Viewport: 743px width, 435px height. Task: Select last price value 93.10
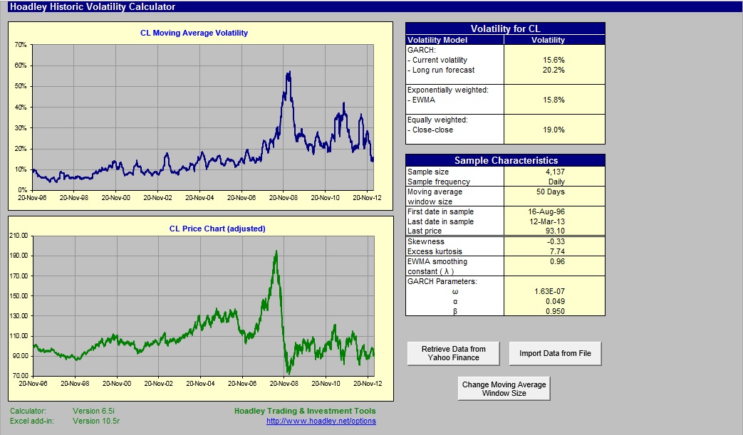555,231
